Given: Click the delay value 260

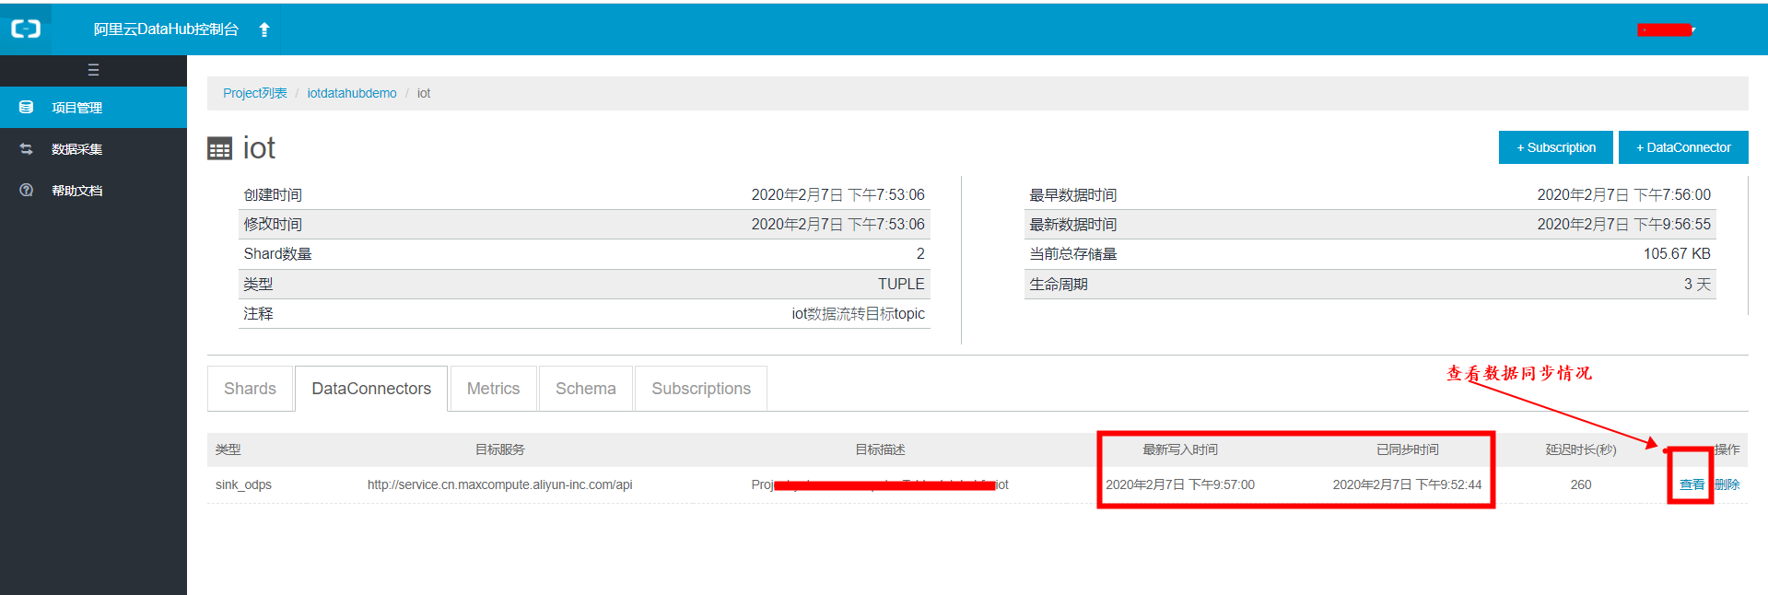Looking at the screenshot, I should click(1581, 484).
